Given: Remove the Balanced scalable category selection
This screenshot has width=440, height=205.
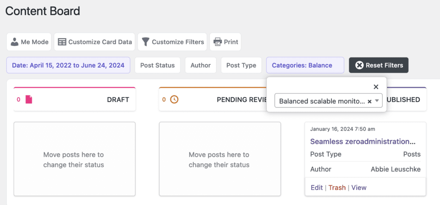Looking at the screenshot, I should pos(370,101).
